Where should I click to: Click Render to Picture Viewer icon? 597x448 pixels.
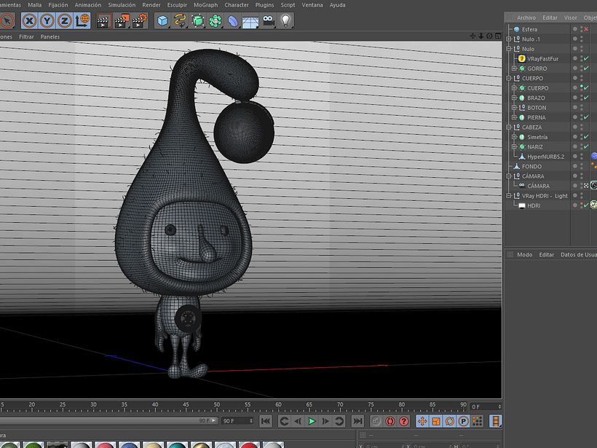pos(122,21)
